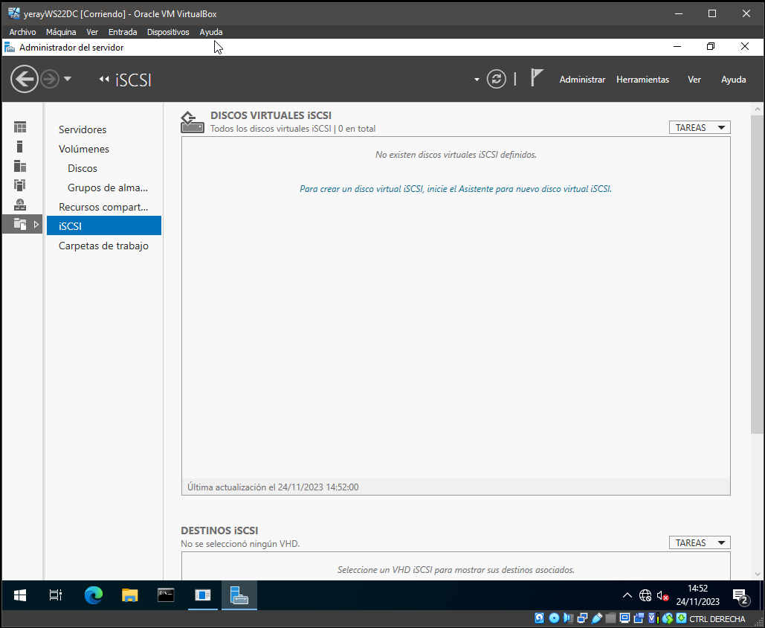Click the VirtualBox hard disk status icon
The width and height of the screenshot is (765, 628).
click(x=539, y=618)
